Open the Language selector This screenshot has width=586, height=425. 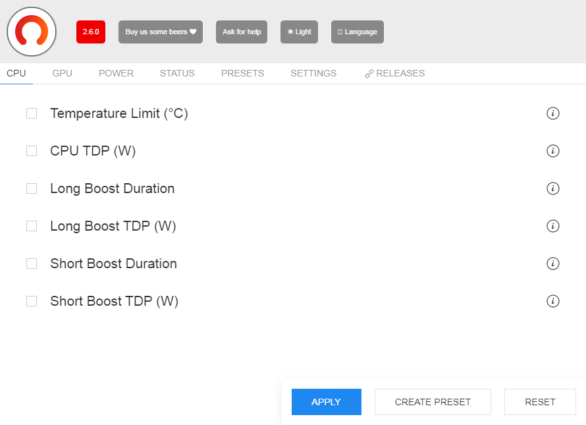point(357,32)
